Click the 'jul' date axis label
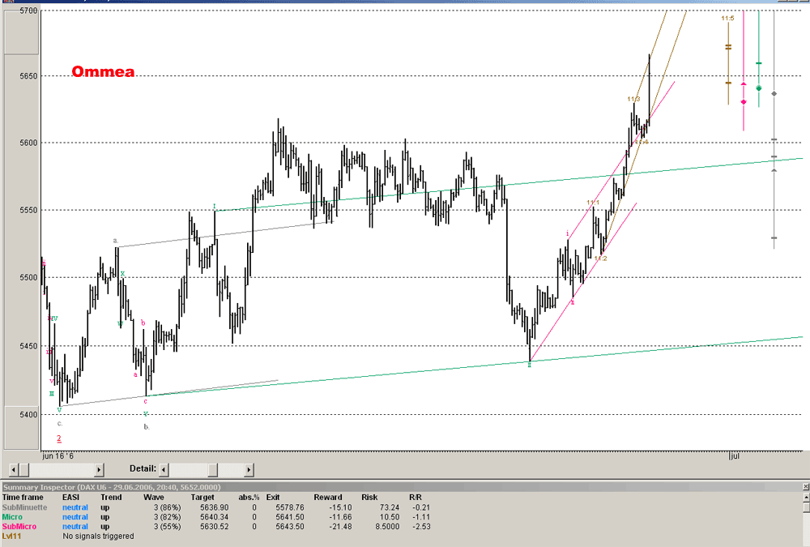Screen dimensions: 810x547 coord(735,456)
